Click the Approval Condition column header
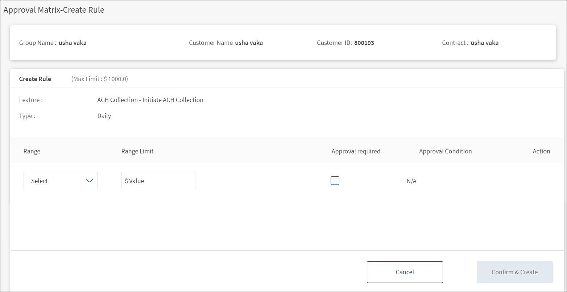 click(x=445, y=151)
